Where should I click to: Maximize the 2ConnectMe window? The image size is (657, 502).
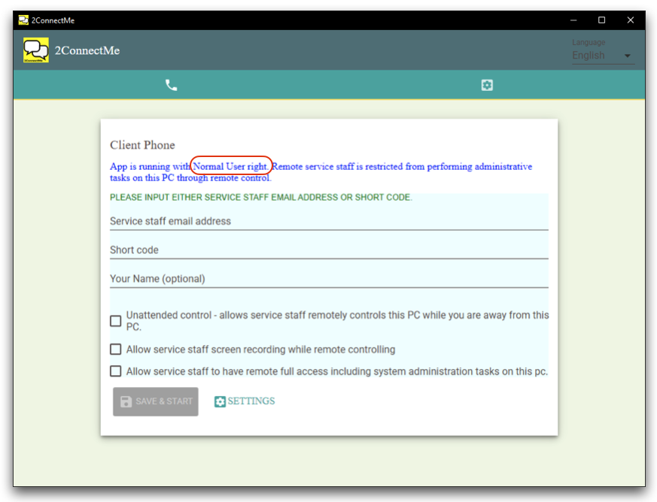pos(602,20)
